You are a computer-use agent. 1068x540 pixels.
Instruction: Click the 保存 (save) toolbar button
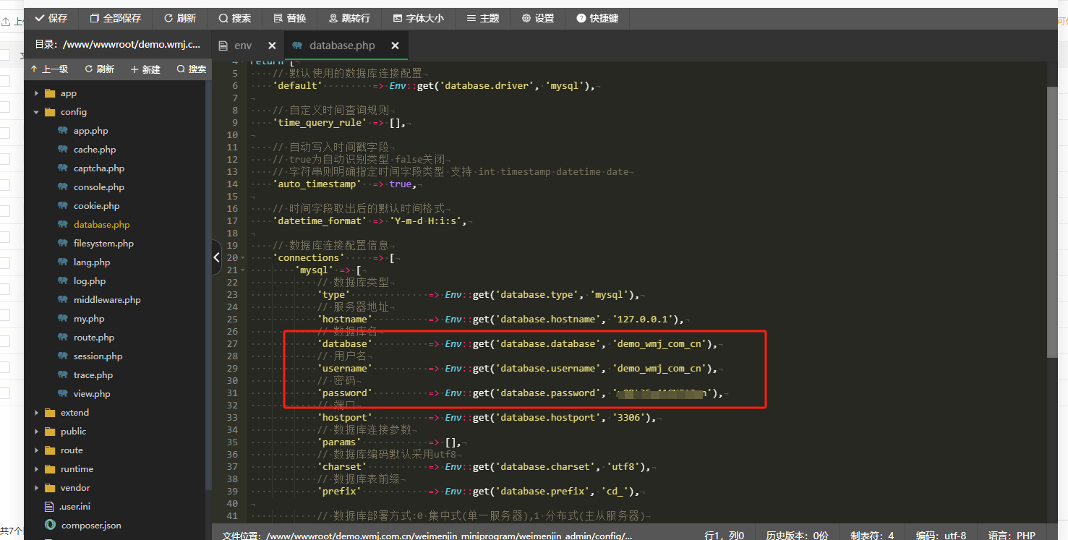point(51,18)
